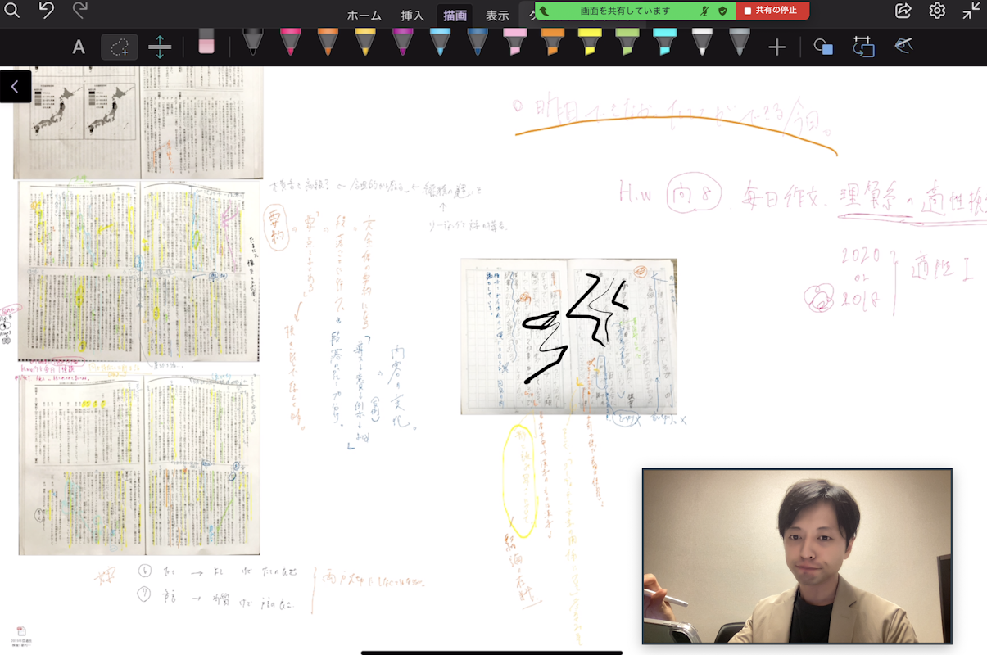Open the settings gear
This screenshot has width=987, height=655.
pyautogui.click(x=937, y=11)
